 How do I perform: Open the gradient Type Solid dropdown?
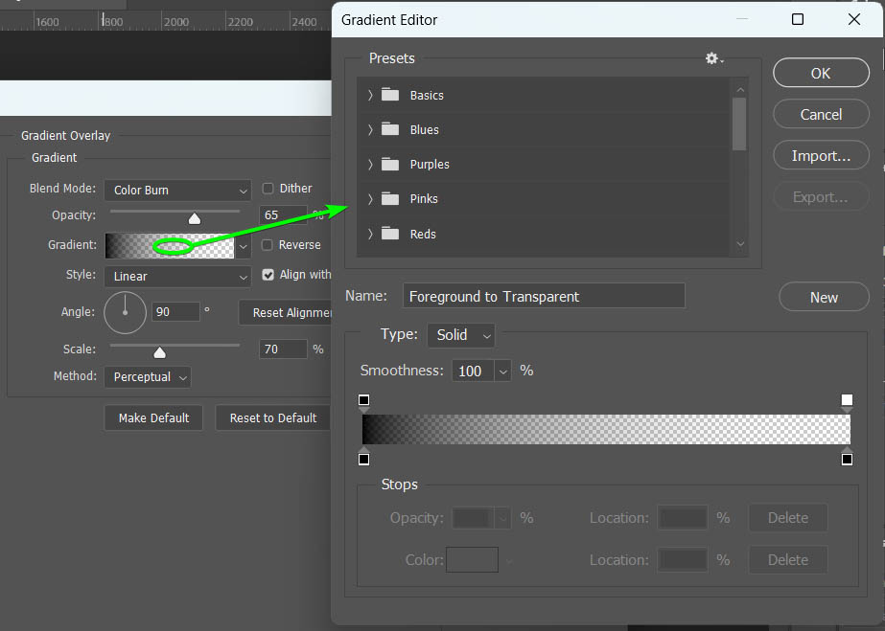coord(461,335)
